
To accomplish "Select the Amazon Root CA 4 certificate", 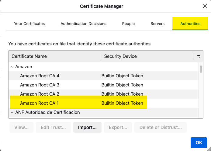I will [40, 76].
